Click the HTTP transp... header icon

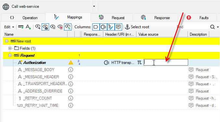tap(107, 63)
